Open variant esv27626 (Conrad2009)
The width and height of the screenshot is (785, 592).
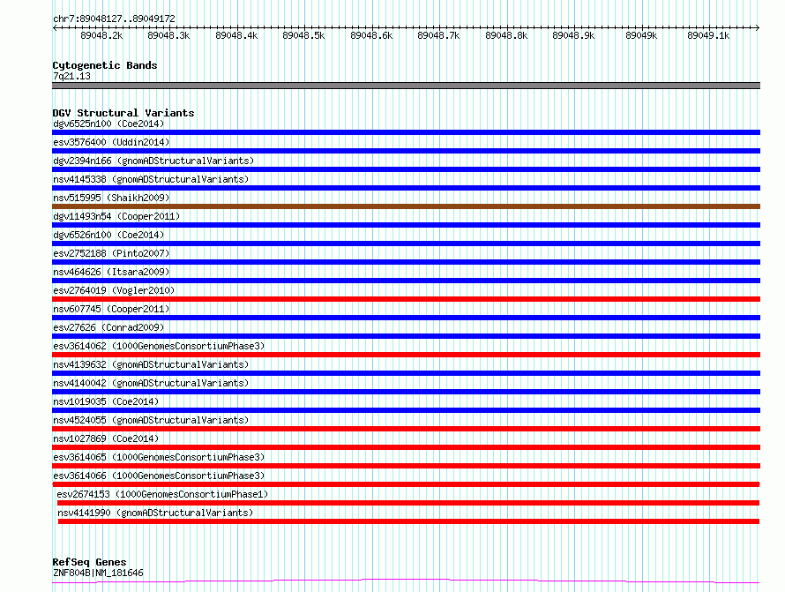pyautogui.click(x=108, y=327)
